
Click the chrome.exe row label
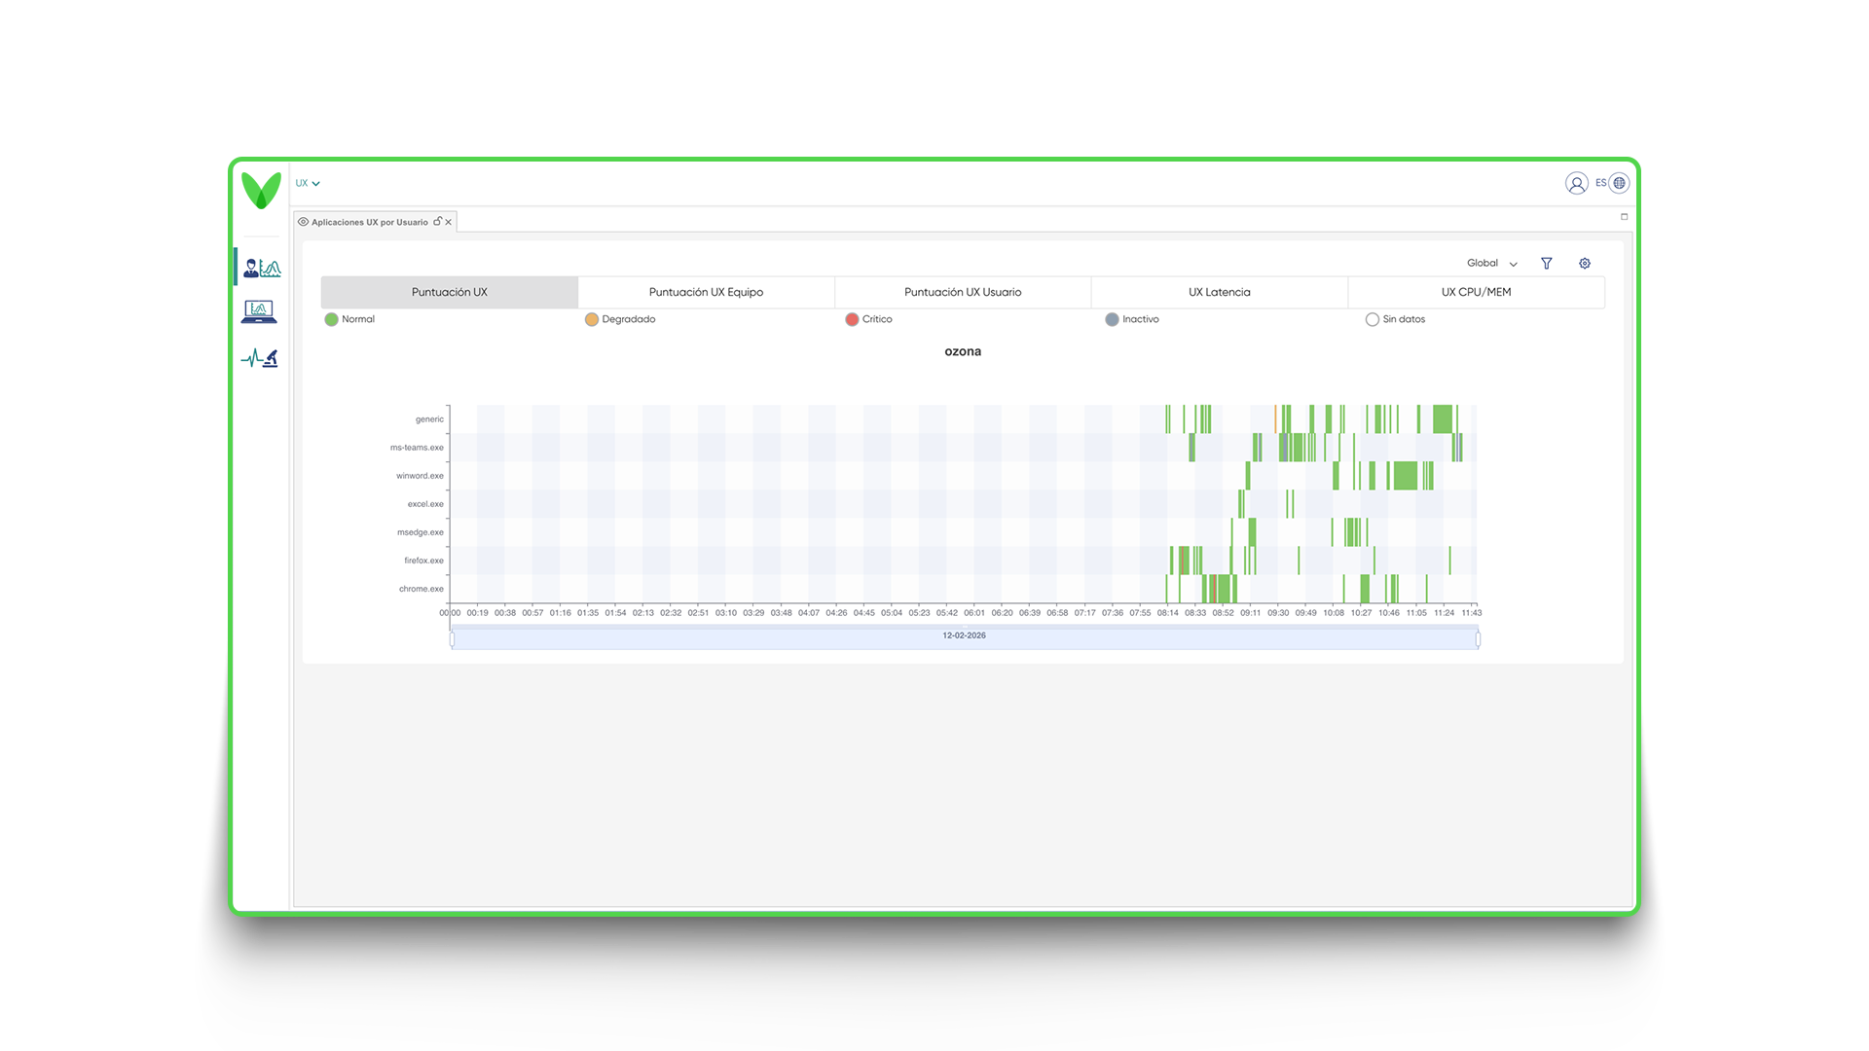421,589
